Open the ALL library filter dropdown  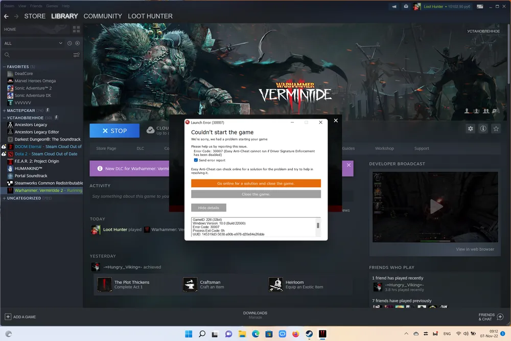tap(33, 43)
